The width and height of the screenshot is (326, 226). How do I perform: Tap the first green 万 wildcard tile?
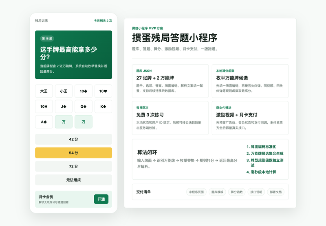coord(64,122)
